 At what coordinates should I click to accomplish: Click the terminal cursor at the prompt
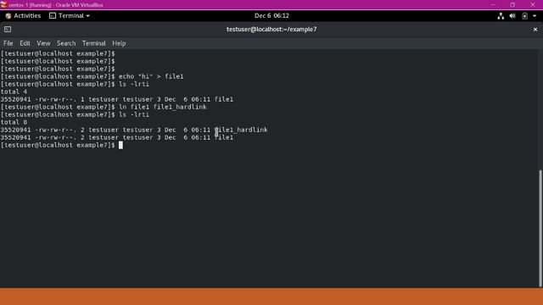[120, 145]
